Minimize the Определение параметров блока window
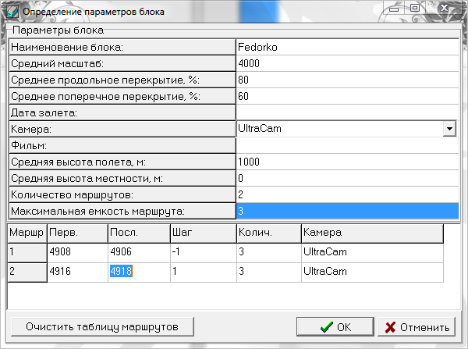Viewport: 468px width, 349px height. click(x=394, y=9)
